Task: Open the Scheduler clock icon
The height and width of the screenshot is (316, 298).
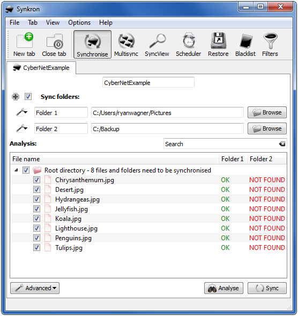Action: [188, 45]
